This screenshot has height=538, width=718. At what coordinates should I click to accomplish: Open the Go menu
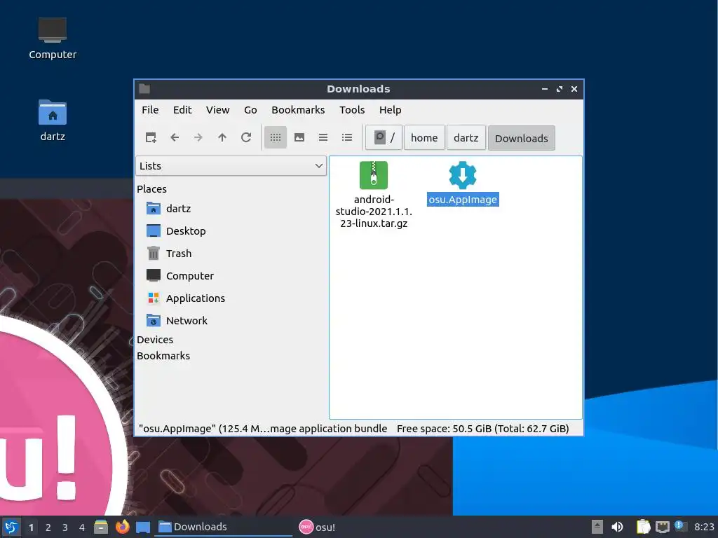(250, 110)
